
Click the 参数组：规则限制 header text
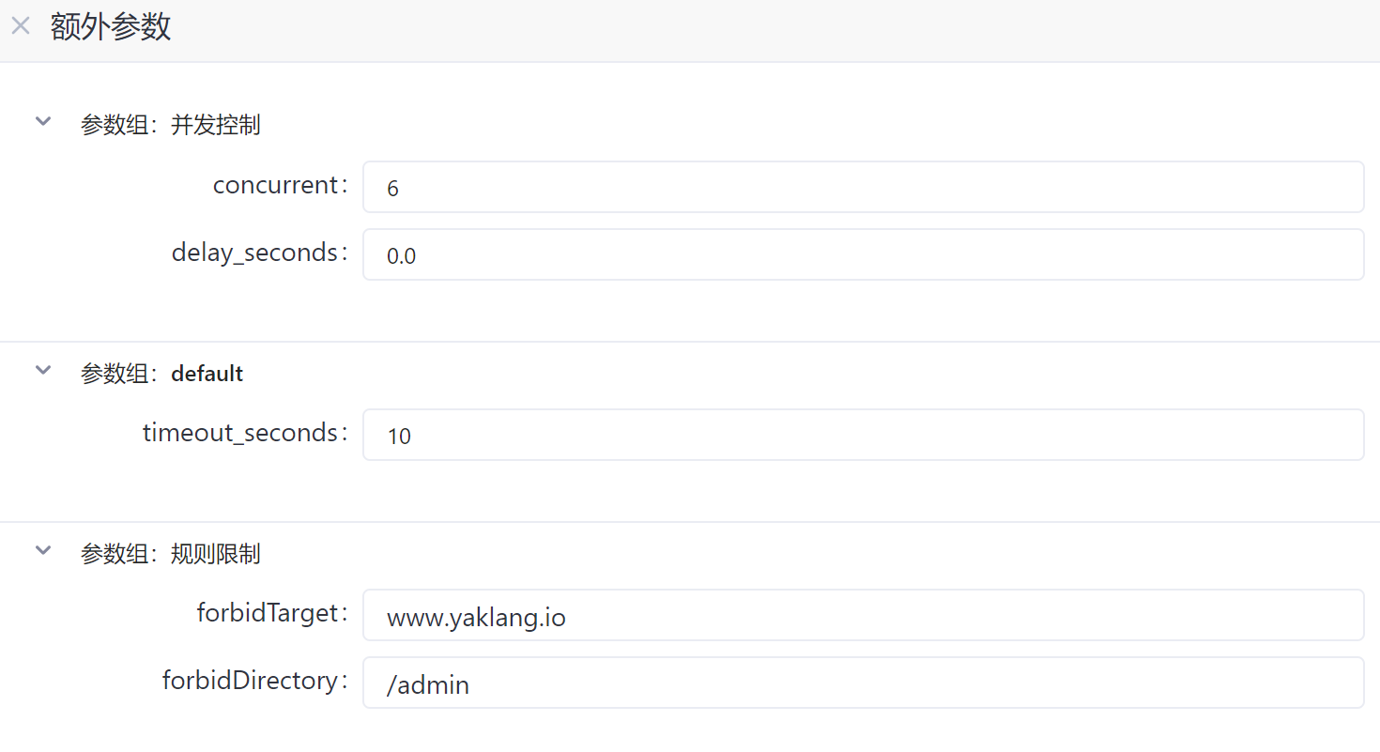pyautogui.click(x=170, y=554)
